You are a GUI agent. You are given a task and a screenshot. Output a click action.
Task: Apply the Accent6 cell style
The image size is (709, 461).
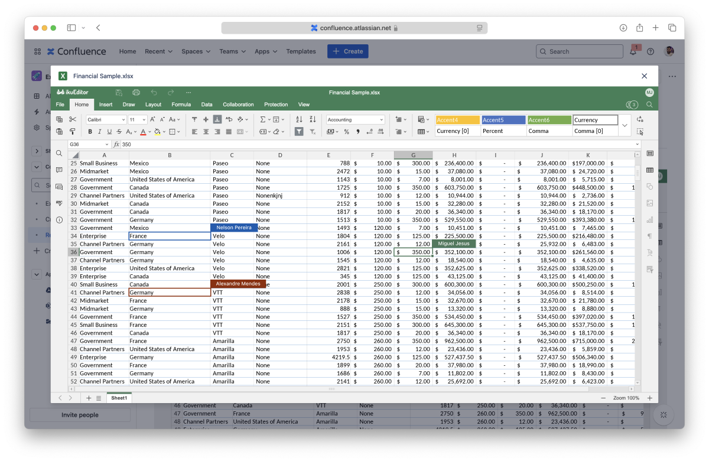(549, 120)
